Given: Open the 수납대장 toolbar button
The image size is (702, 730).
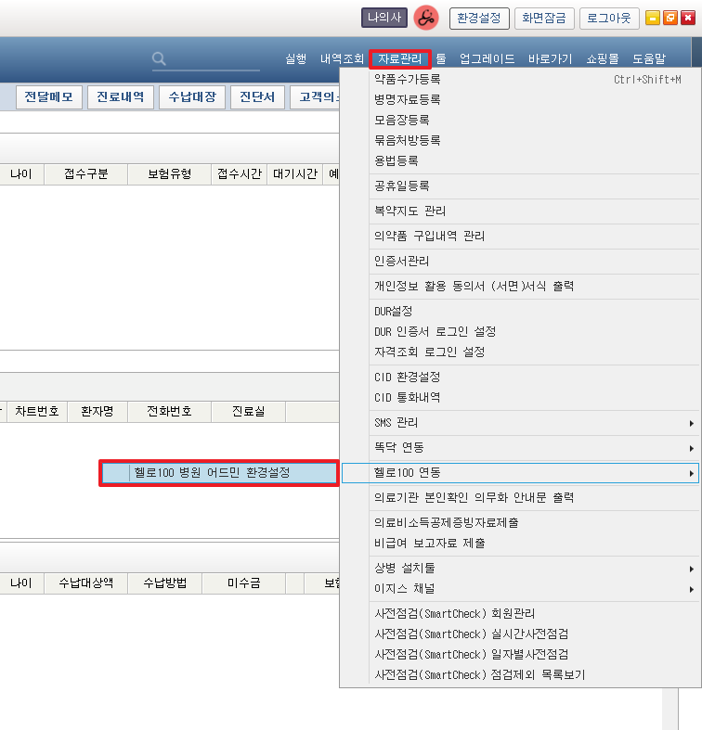Looking at the screenshot, I should point(192,97).
